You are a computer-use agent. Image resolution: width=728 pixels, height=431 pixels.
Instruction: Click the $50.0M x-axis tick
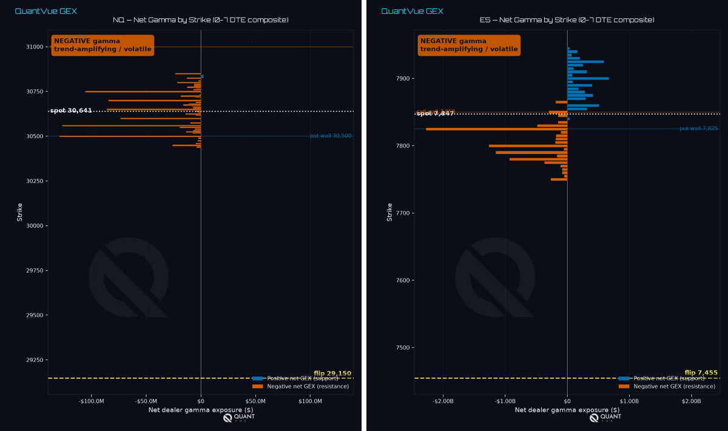255,401
